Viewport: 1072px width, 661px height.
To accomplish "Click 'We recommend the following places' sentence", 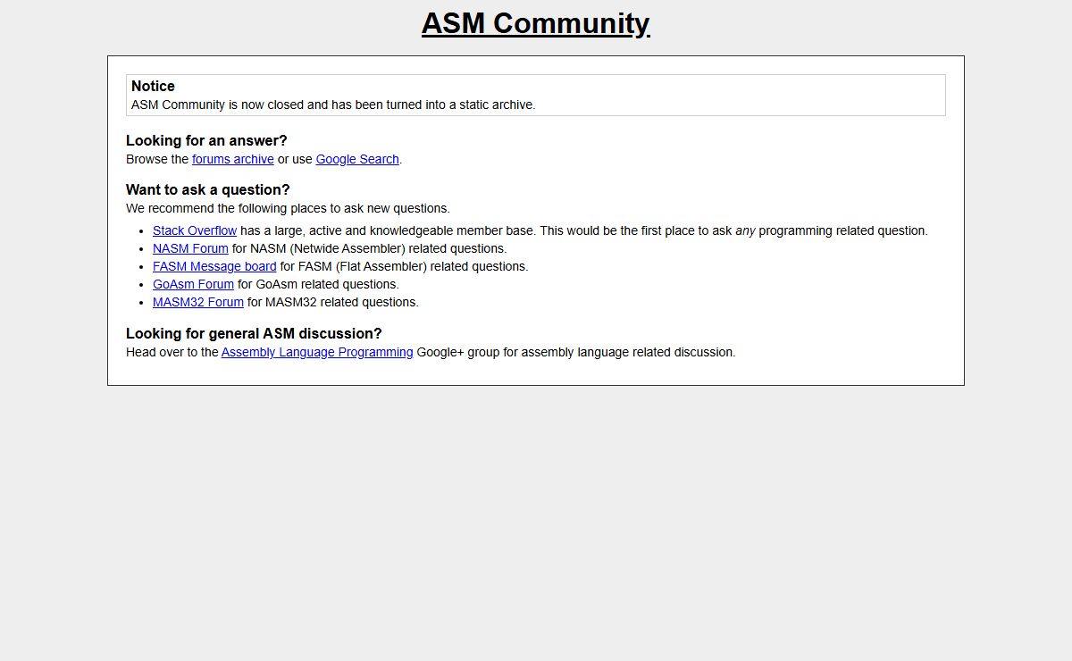I will [x=288, y=208].
